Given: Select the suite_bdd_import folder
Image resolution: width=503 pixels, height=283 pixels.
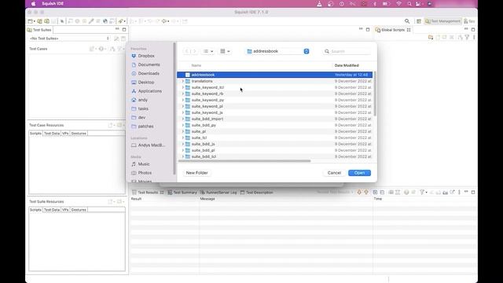Looking at the screenshot, I should [274, 119].
